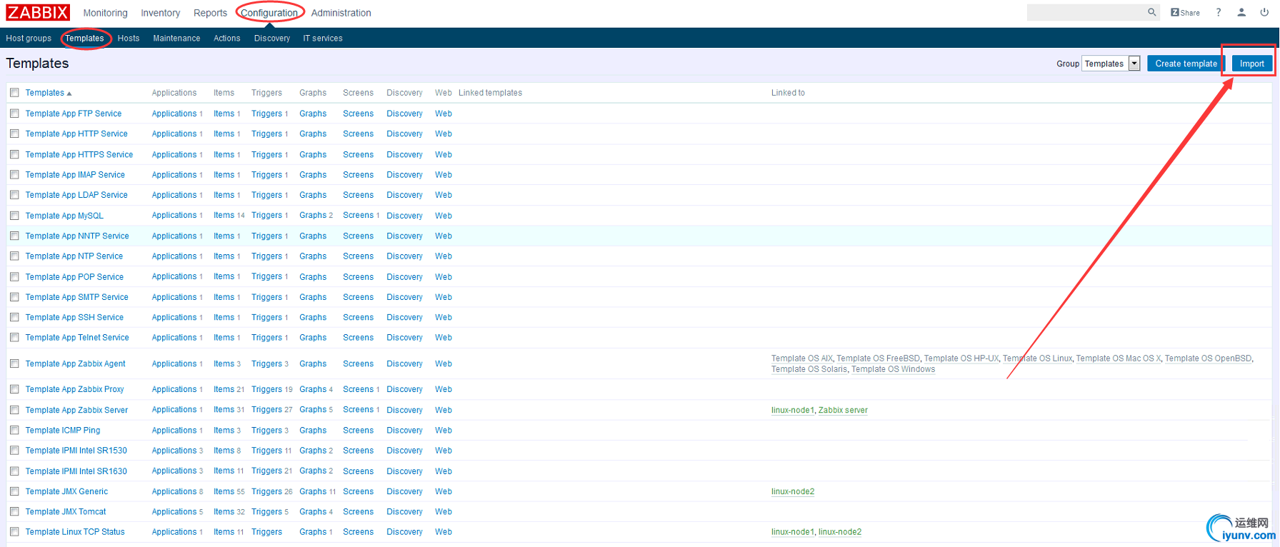Screen dimensions: 1280x547
Task: Open Screens of Template App MySQL
Action: tap(358, 216)
